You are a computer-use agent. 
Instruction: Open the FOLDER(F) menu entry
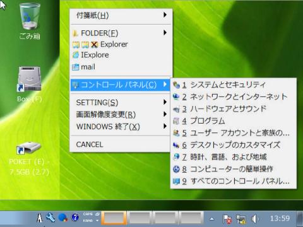(x=121, y=33)
